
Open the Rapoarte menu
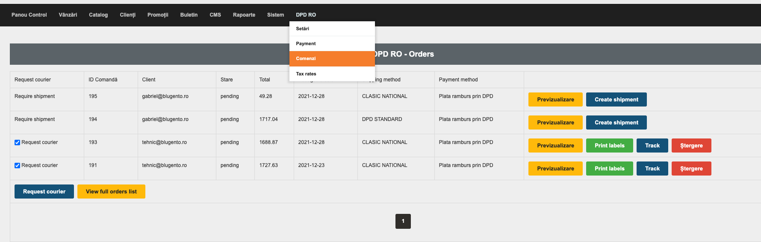tap(244, 15)
